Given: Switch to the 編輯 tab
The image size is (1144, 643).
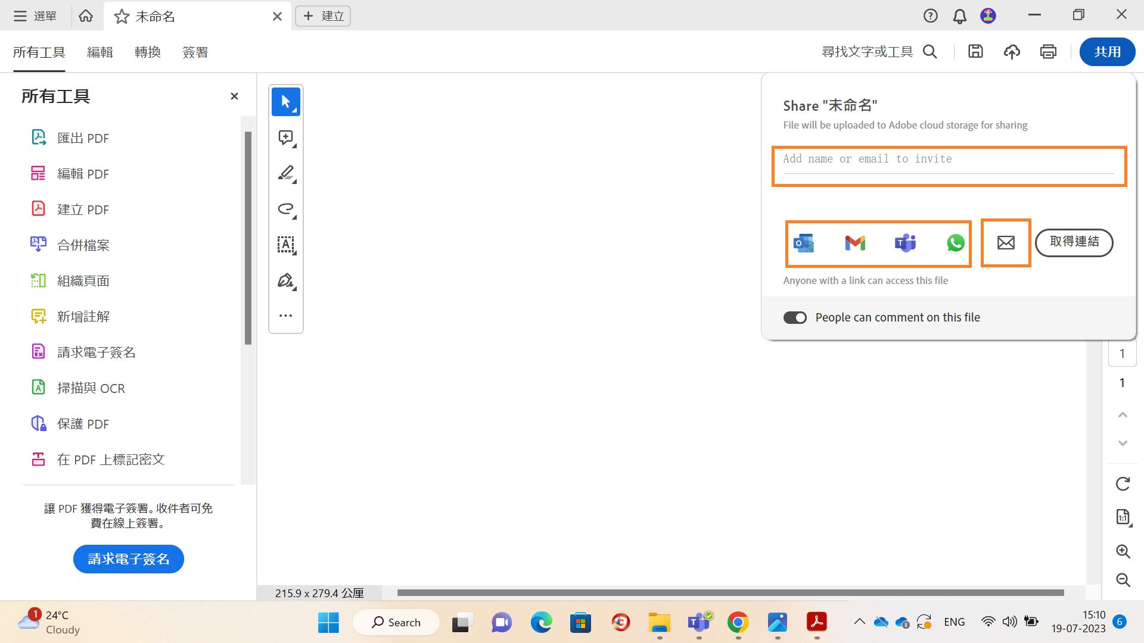Looking at the screenshot, I should pyautogui.click(x=100, y=52).
